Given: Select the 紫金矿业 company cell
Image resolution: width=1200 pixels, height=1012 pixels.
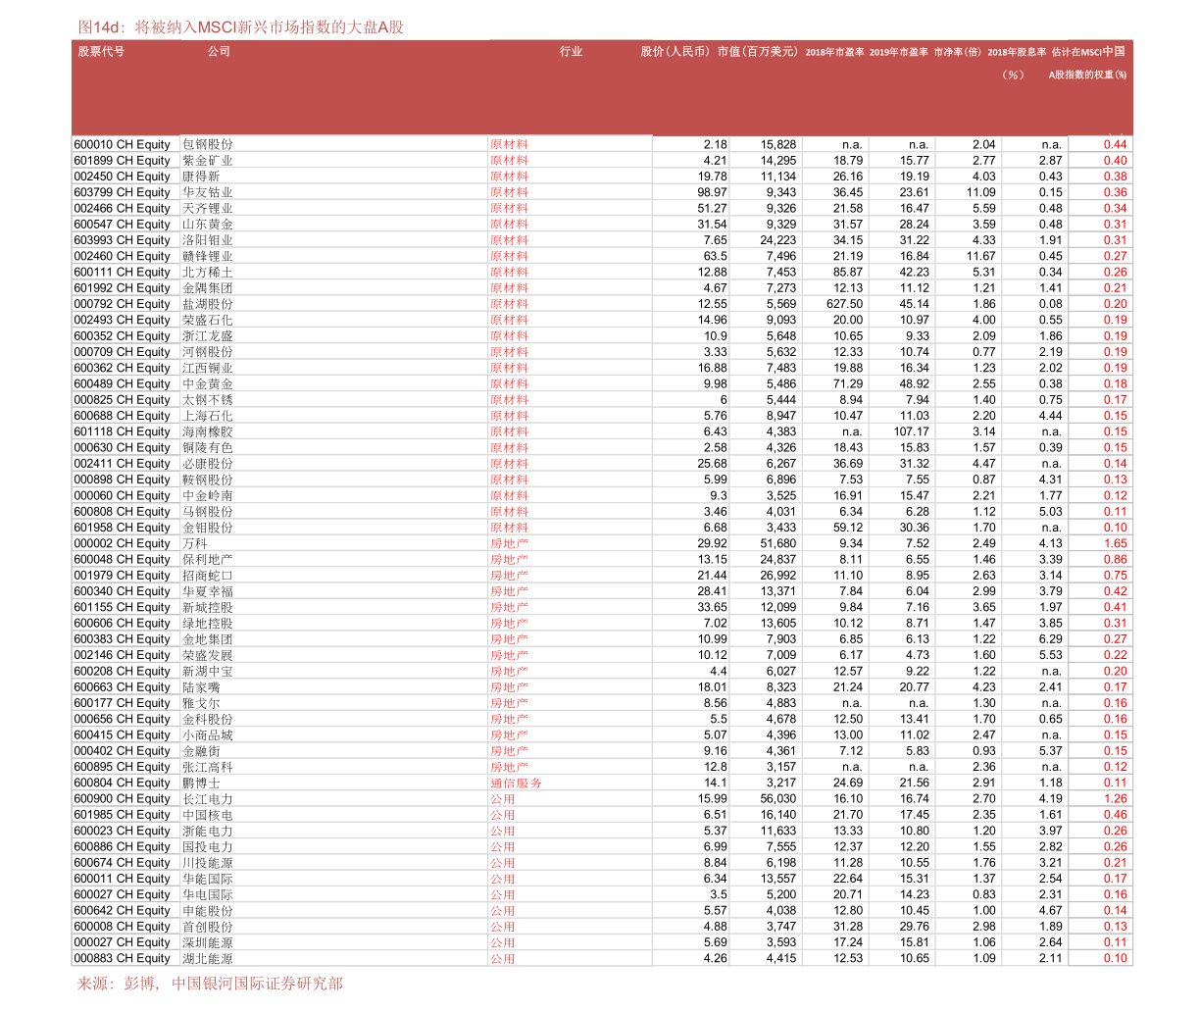Looking at the screenshot, I should click(x=208, y=160).
